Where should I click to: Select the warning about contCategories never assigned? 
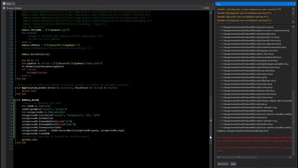click(249, 9)
